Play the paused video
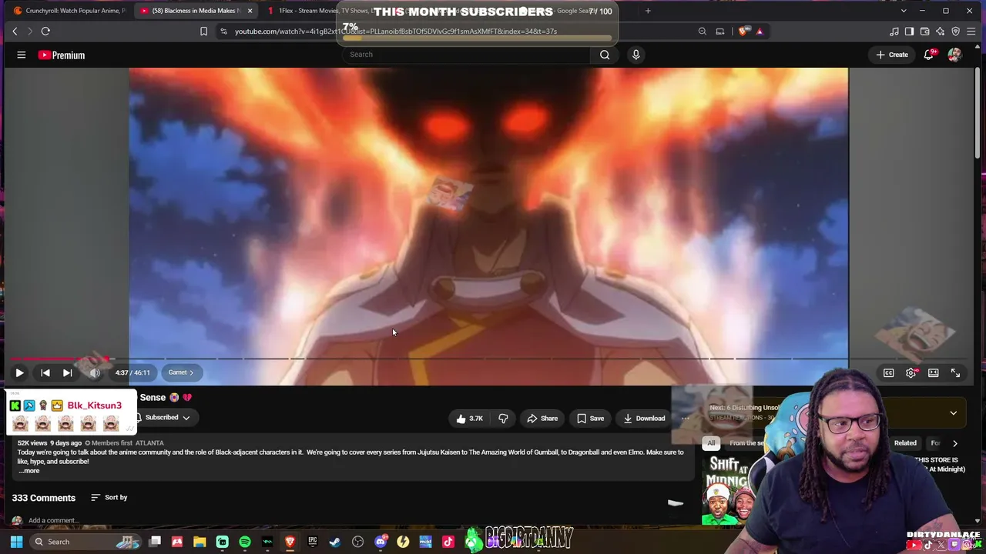986x554 pixels. pos(19,372)
